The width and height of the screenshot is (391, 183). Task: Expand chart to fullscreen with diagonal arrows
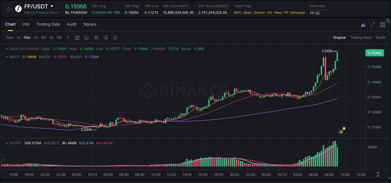[373, 25]
